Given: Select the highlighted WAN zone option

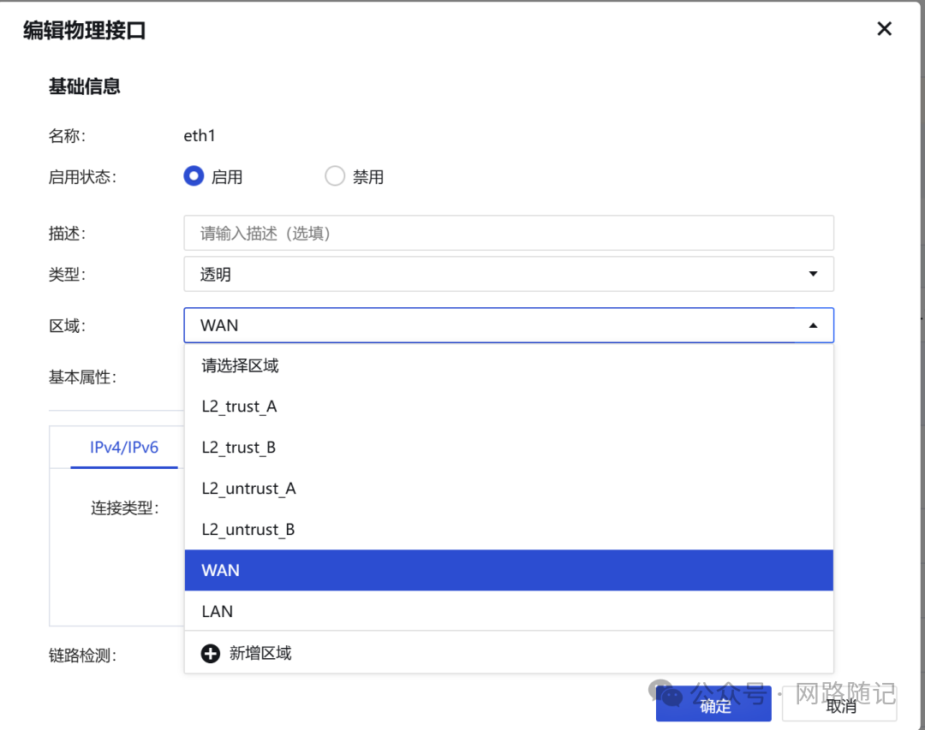Looking at the screenshot, I should click(219, 570).
